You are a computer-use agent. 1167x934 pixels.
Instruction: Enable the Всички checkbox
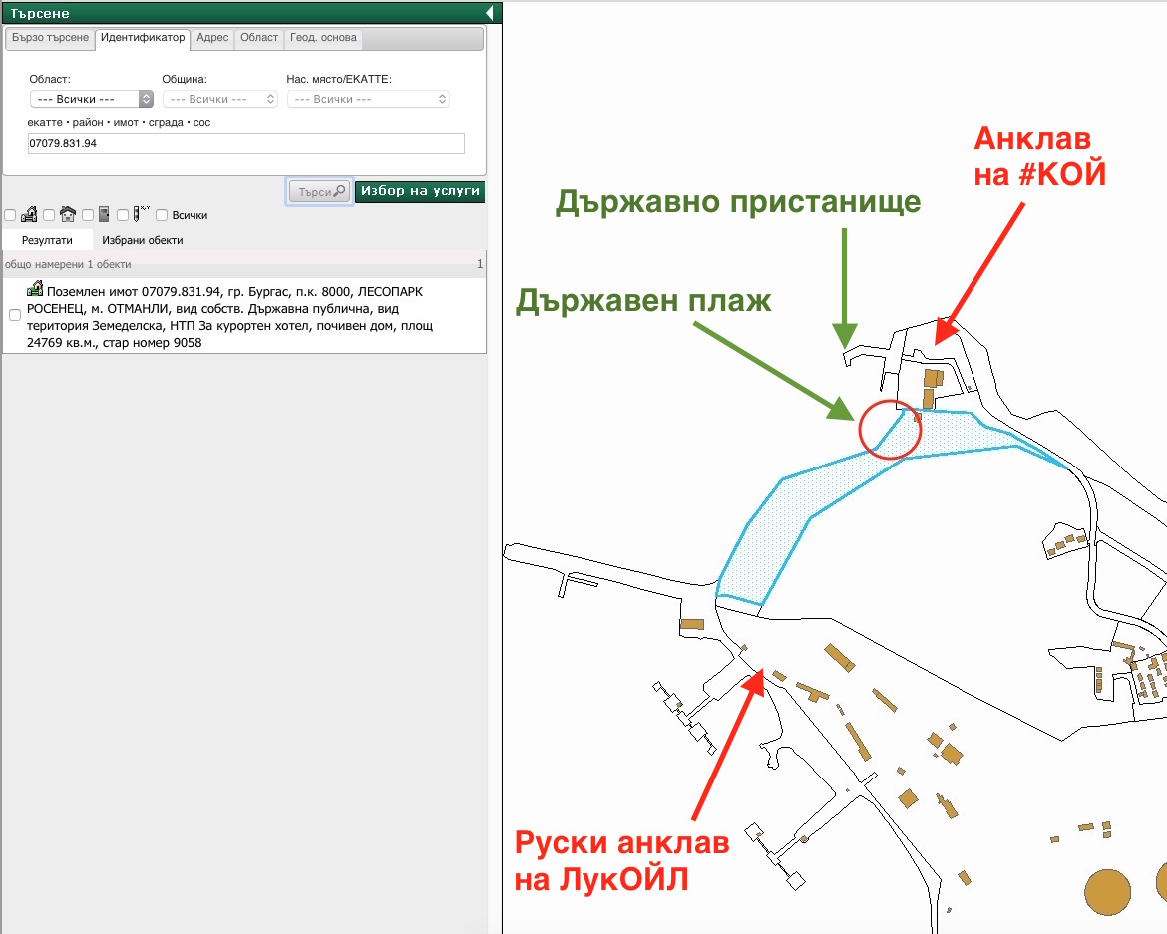coord(162,215)
